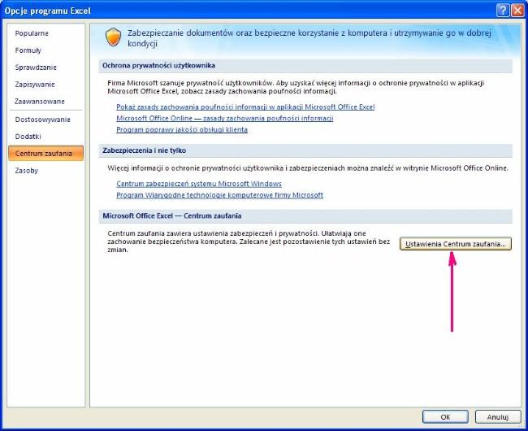Image resolution: width=528 pixels, height=431 pixels.
Task: Select the highlighted Centrum zaufania item
Action: pos(45,154)
